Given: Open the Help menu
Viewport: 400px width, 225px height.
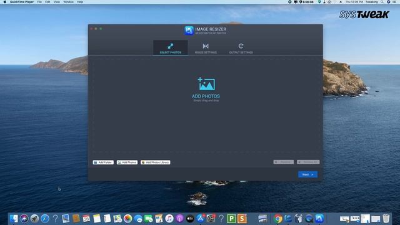Looking at the screenshot, I should tap(80, 2).
